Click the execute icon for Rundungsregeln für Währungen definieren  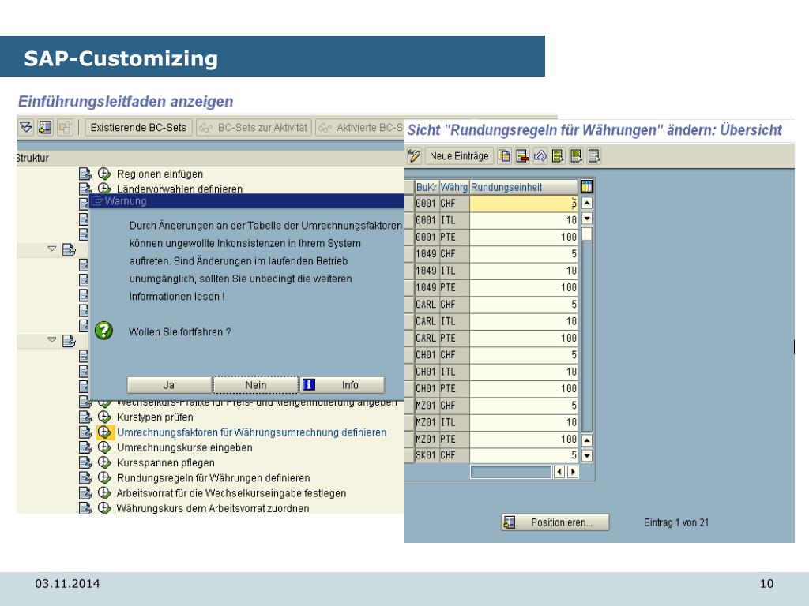point(104,477)
